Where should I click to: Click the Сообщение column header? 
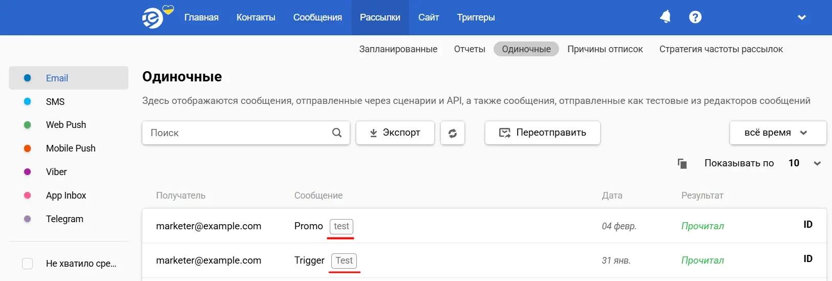tap(318, 196)
